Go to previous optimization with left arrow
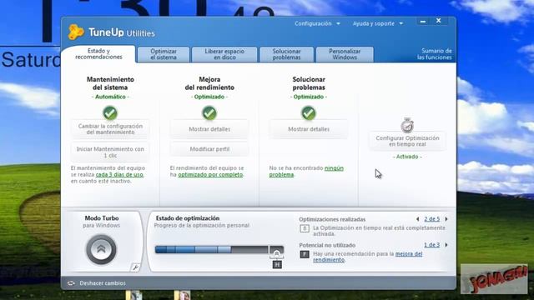The height and width of the screenshot is (300, 534). tap(417, 219)
